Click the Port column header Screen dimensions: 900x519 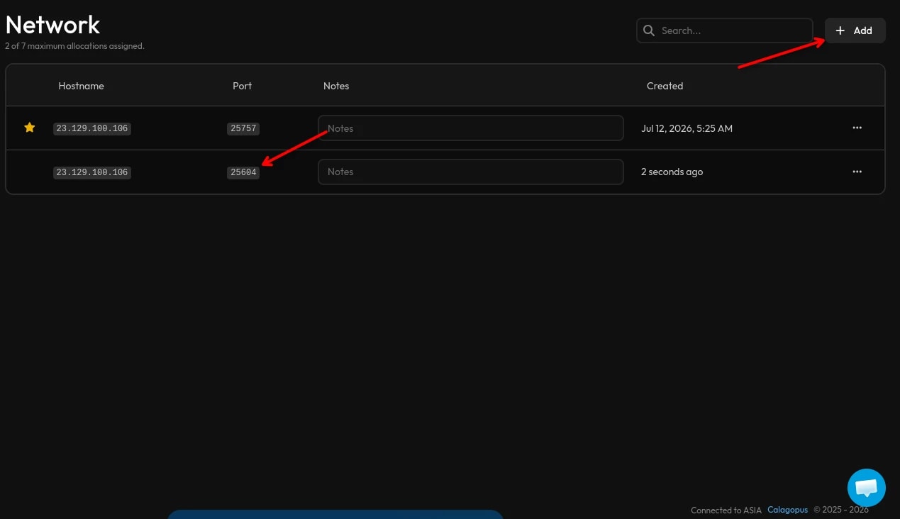[x=242, y=86]
